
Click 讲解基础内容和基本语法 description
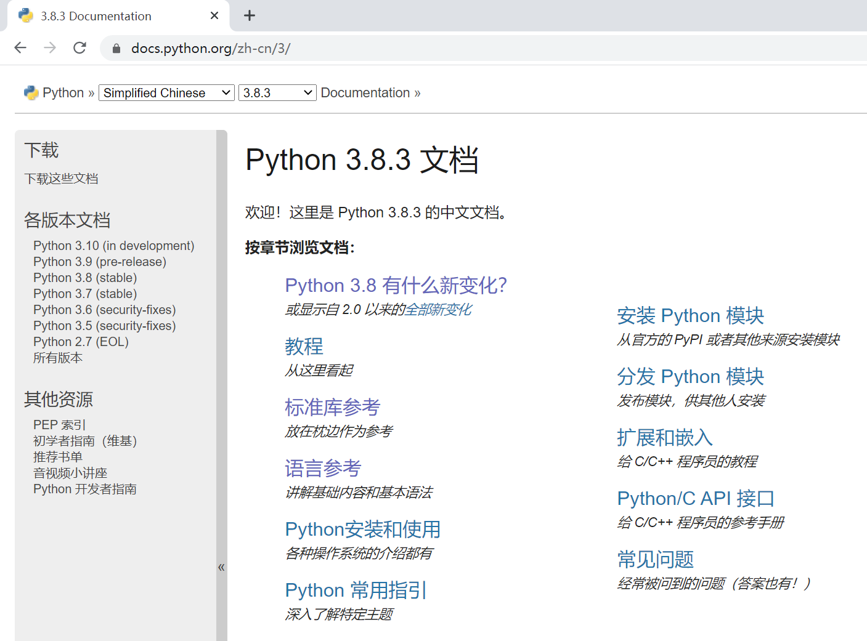(359, 492)
